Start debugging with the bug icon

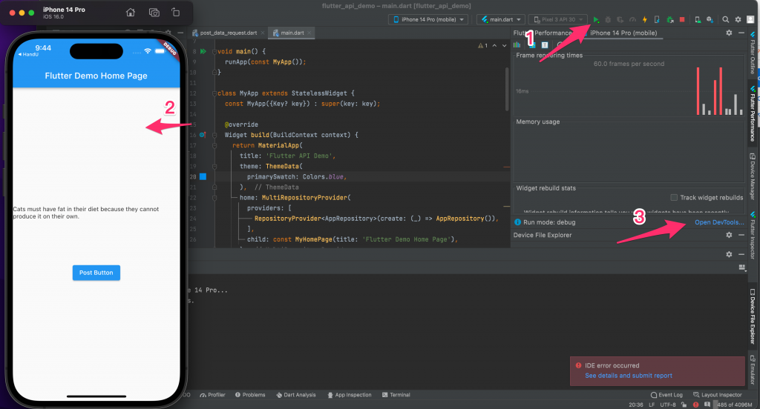tap(608, 20)
